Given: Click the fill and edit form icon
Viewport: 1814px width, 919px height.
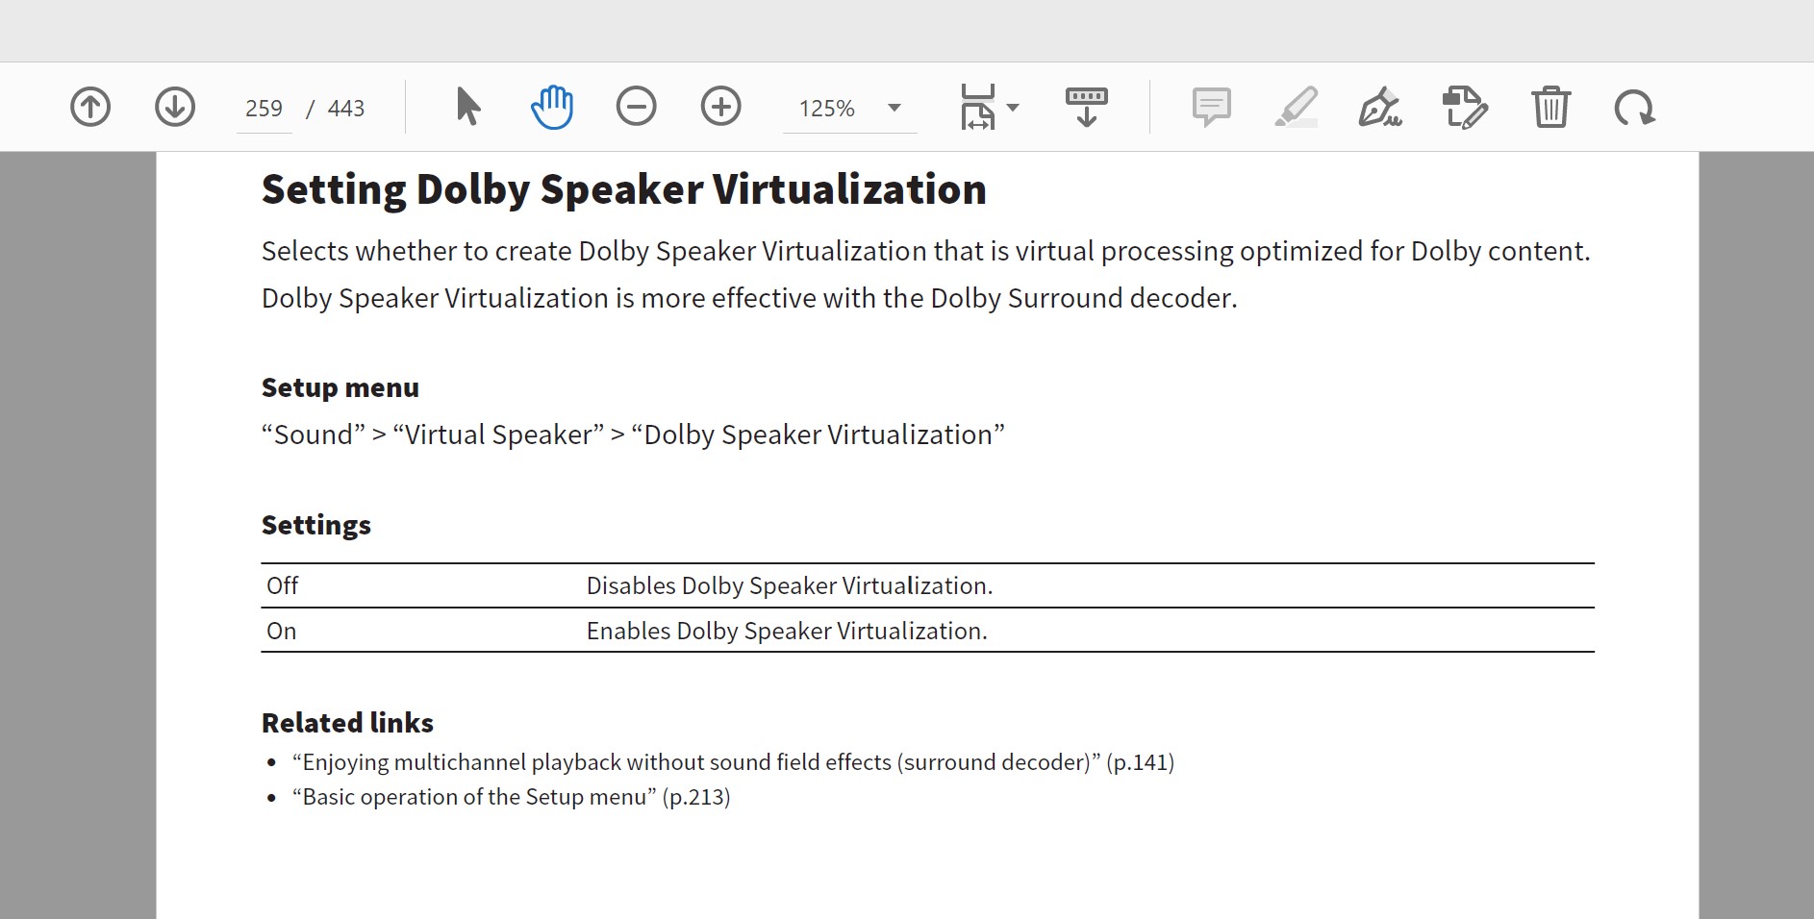Looking at the screenshot, I should click(1465, 107).
